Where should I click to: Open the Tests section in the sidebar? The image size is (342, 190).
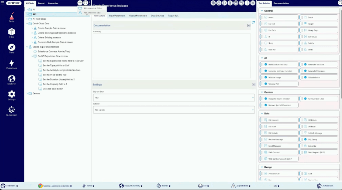pos(12,17)
